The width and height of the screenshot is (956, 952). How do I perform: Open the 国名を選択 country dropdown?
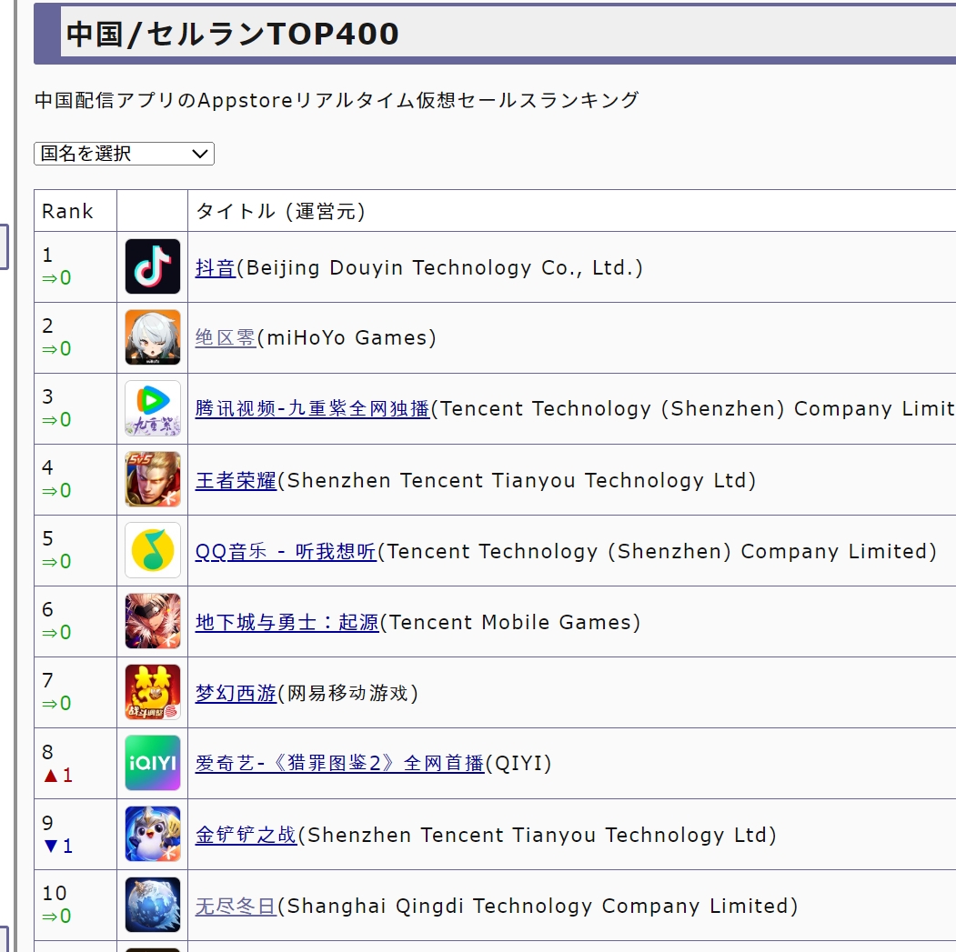click(x=124, y=154)
